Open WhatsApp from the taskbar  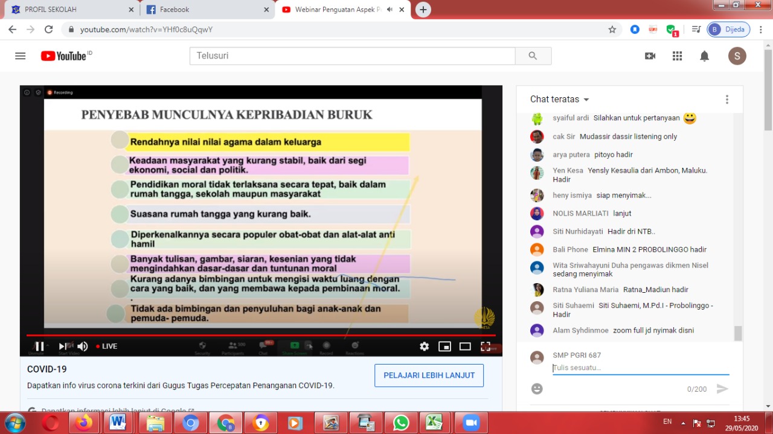tap(401, 423)
